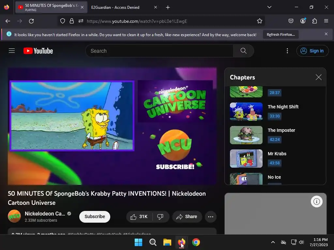Open Firefox application hamburger menu

pyautogui.click(x=326, y=21)
